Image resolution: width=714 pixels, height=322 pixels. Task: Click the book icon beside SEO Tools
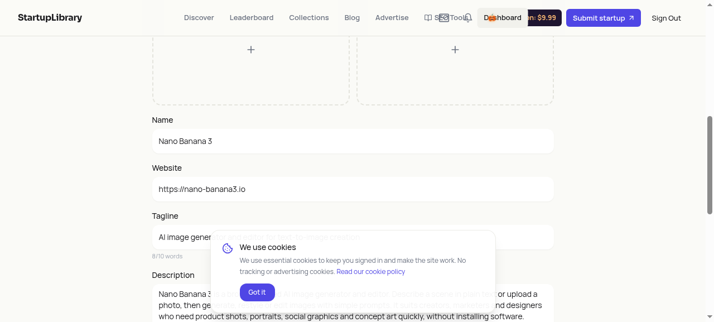428,18
